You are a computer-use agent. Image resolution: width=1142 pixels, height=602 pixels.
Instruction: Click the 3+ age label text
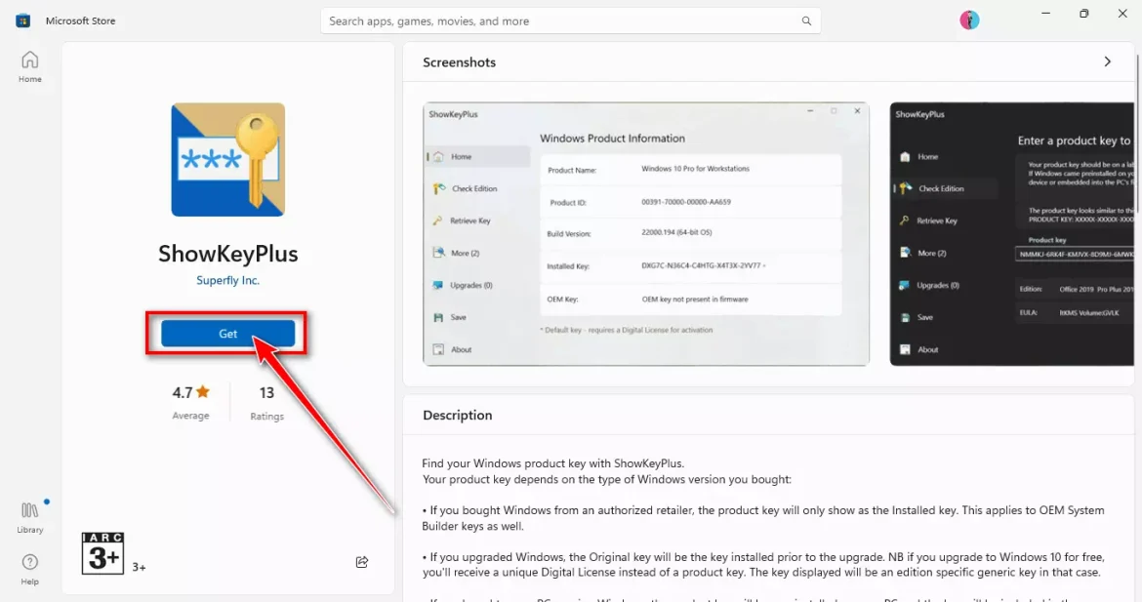point(140,567)
